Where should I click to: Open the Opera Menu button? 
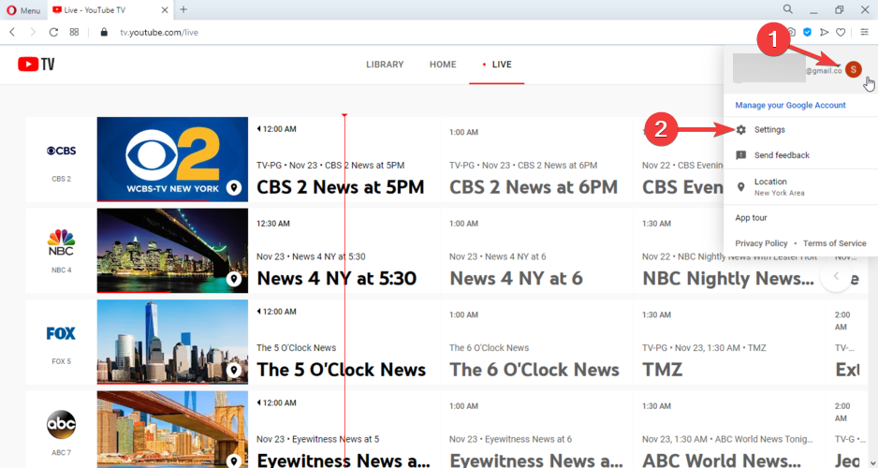pos(22,9)
